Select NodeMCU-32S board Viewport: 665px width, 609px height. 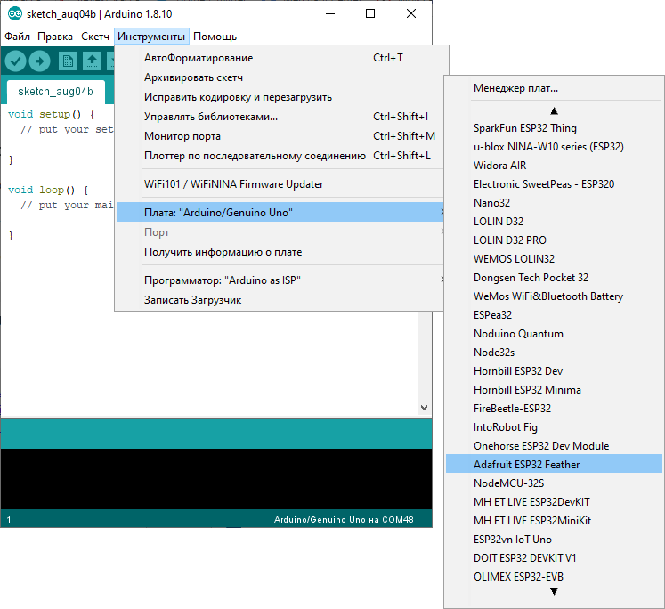tap(554, 483)
